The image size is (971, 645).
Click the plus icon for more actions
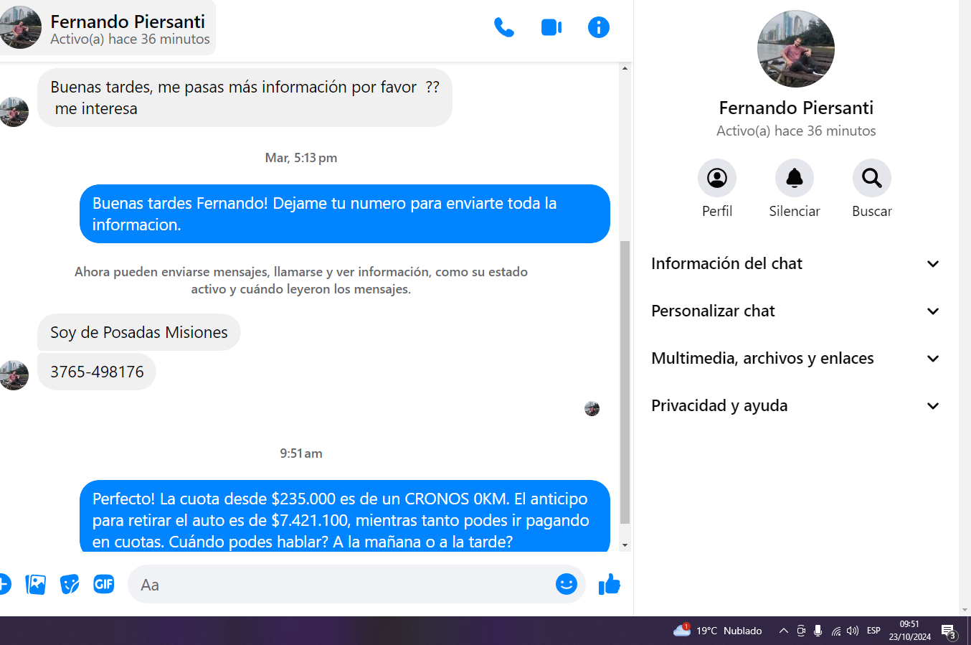(x=4, y=584)
